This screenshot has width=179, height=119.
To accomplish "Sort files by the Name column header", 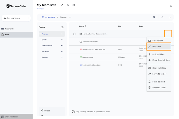I will (x=81, y=26).
